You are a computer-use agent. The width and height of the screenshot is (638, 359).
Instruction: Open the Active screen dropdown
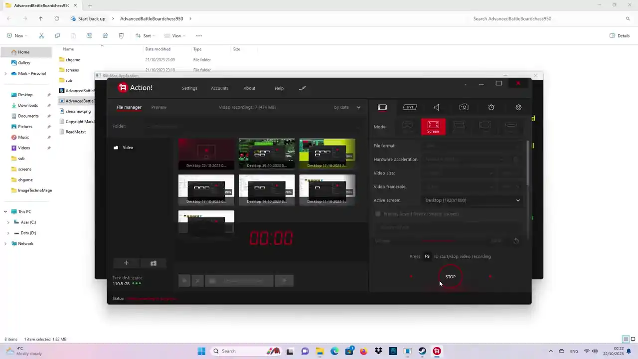pos(472,200)
